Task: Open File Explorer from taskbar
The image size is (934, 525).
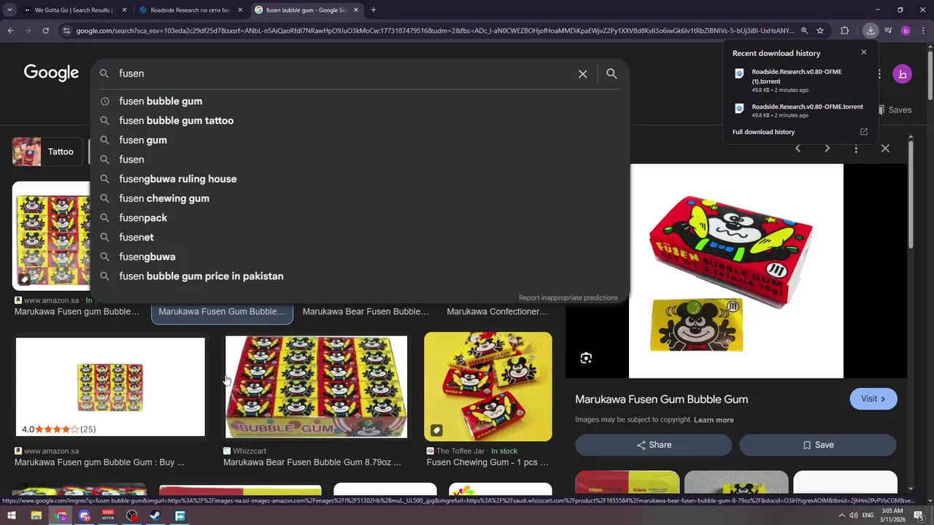Action: [x=36, y=516]
